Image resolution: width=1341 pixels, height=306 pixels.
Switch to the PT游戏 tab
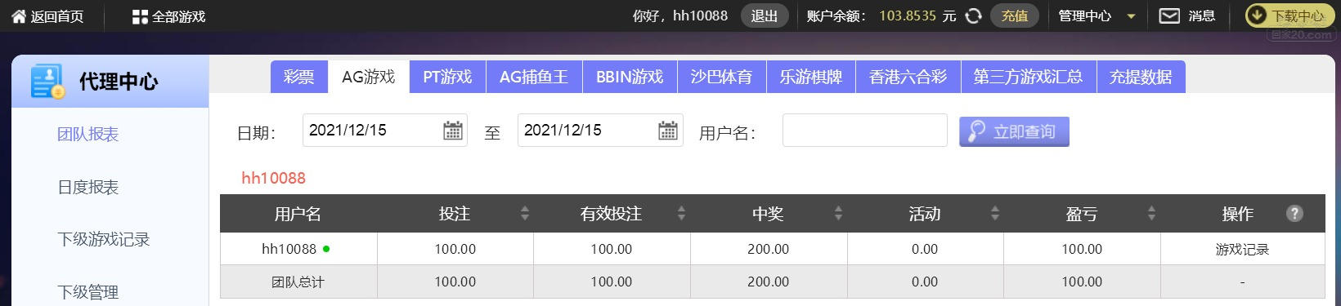pos(447,77)
